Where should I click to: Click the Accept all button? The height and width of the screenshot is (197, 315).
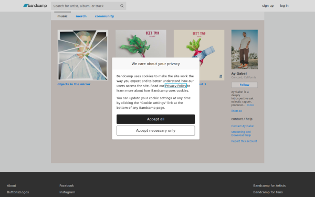[155, 119]
